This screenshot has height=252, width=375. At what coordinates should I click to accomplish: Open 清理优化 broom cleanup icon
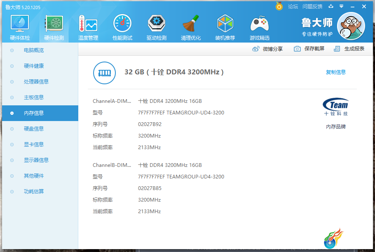(x=191, y=23)
